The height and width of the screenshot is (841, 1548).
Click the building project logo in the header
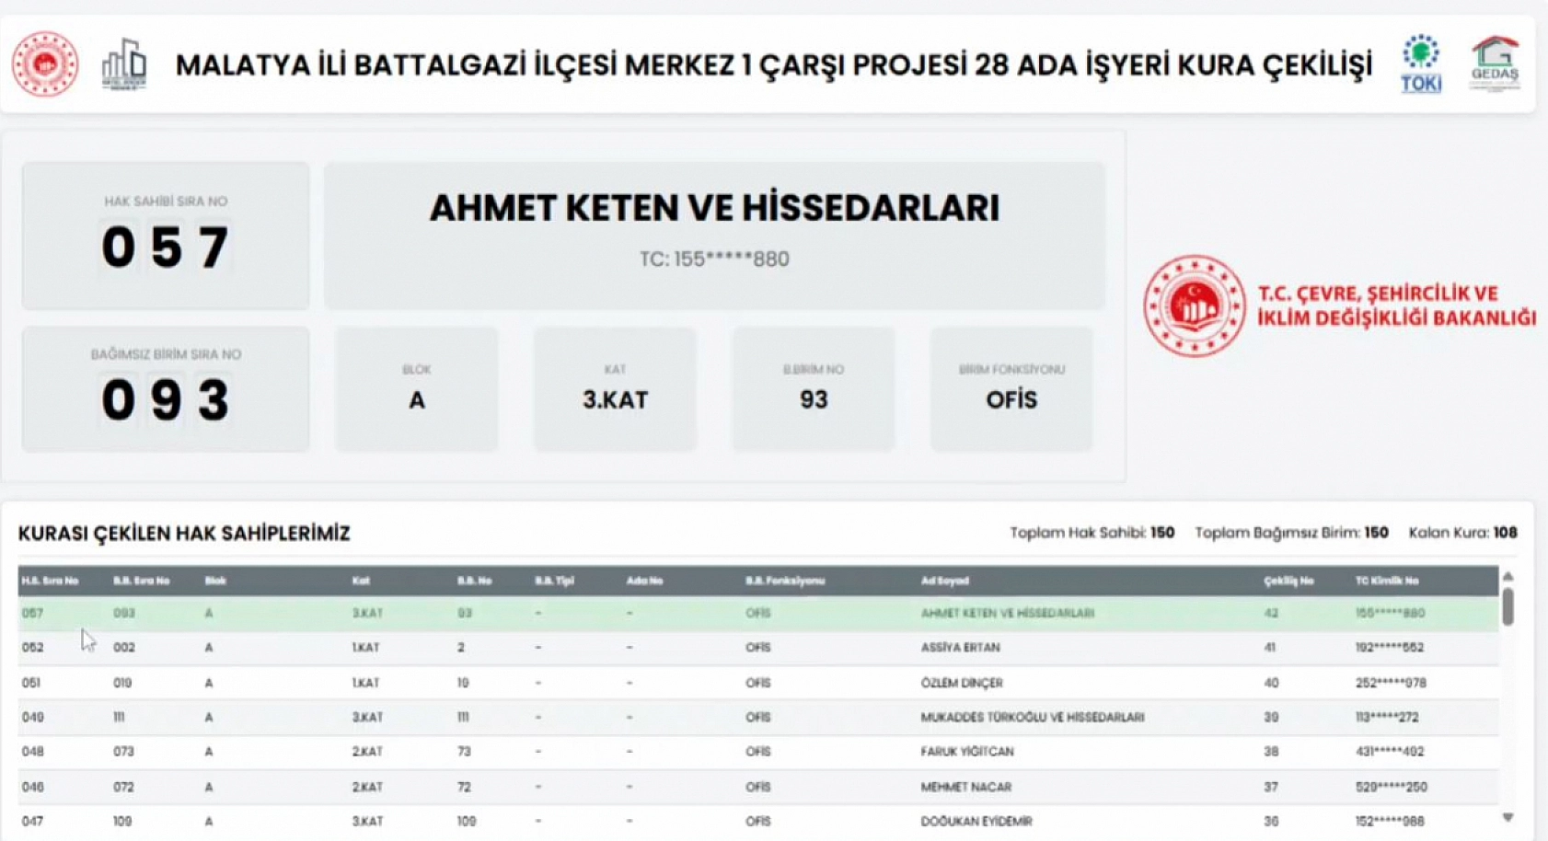pyautogui.click(x=124, y=64)
